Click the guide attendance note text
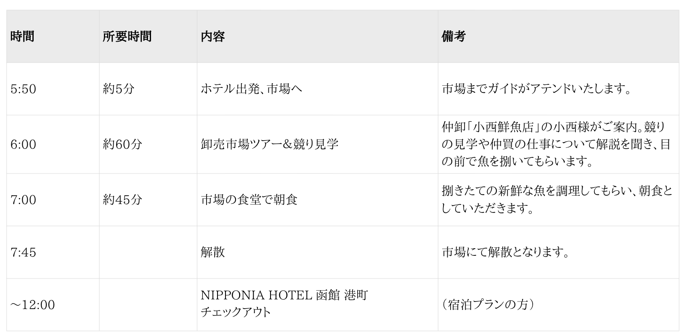The image size is (687, 336). click(x=537, y=89)
